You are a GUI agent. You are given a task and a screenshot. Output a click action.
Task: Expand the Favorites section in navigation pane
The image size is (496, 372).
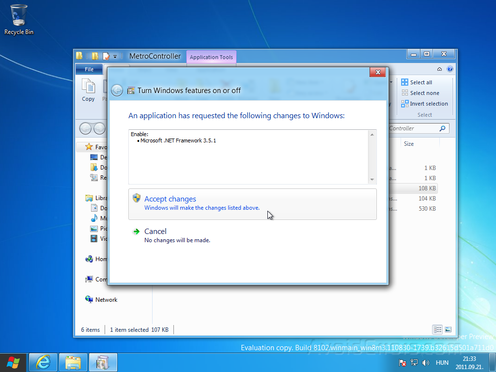(x=89, y=147)
